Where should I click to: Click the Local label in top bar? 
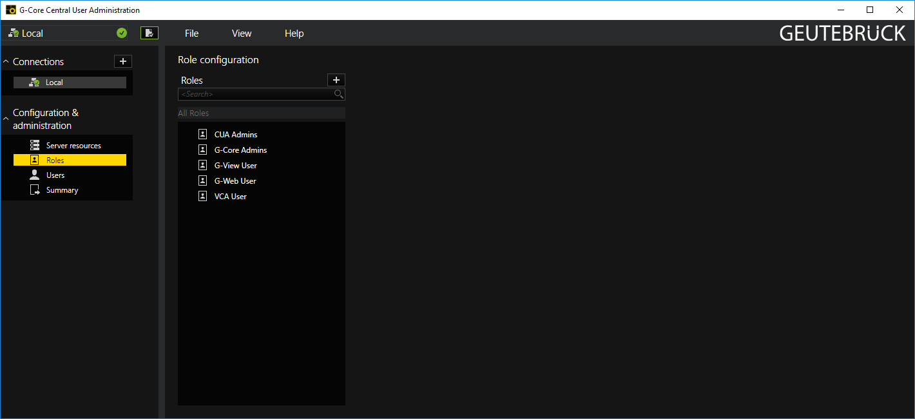32,34
